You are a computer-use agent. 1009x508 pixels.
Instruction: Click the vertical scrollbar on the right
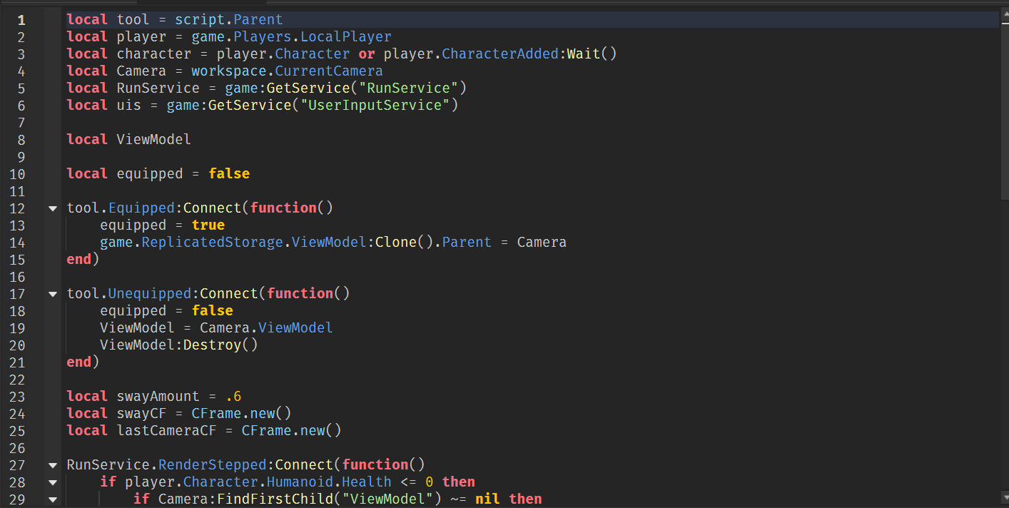pos(1004,100)
